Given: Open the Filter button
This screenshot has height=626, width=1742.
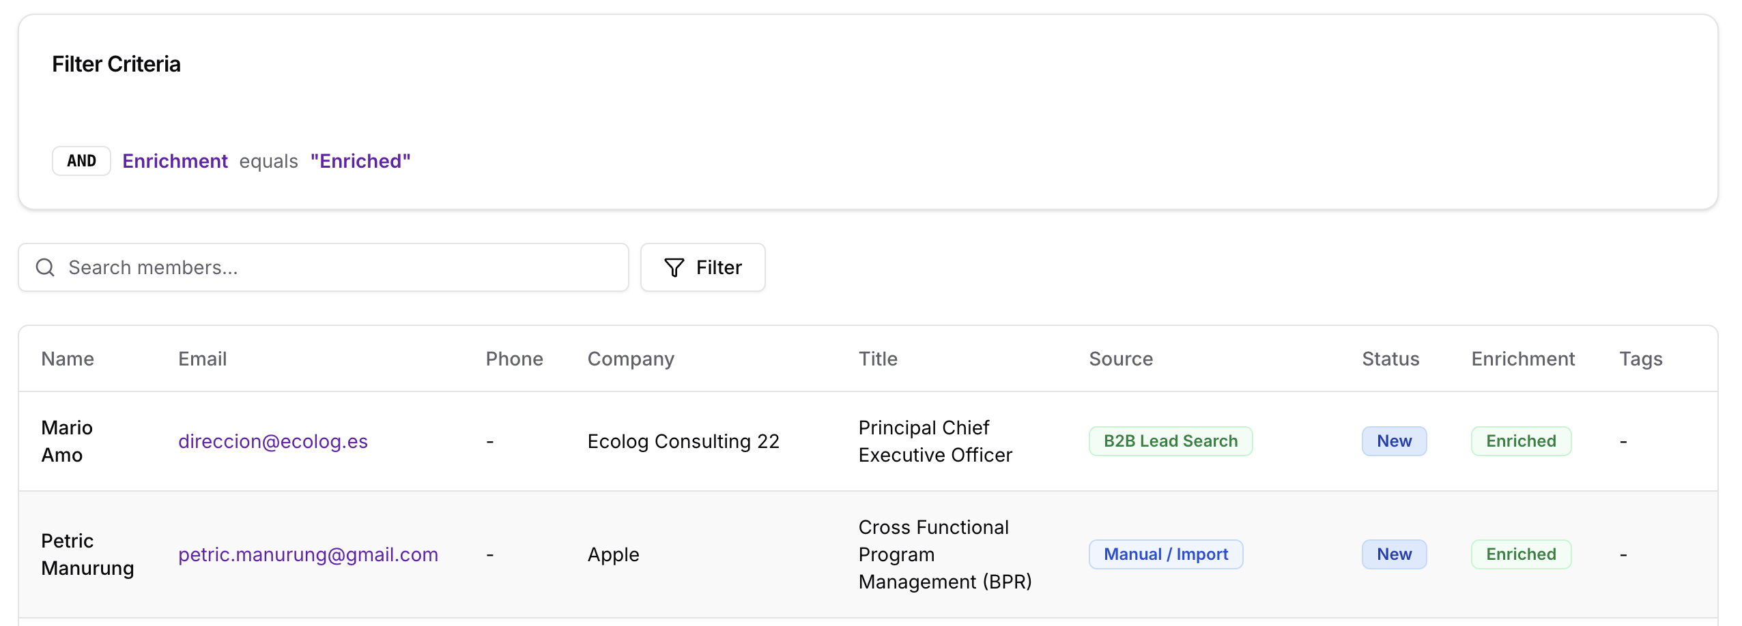Looking at the screenshot, I should point(702,267).
